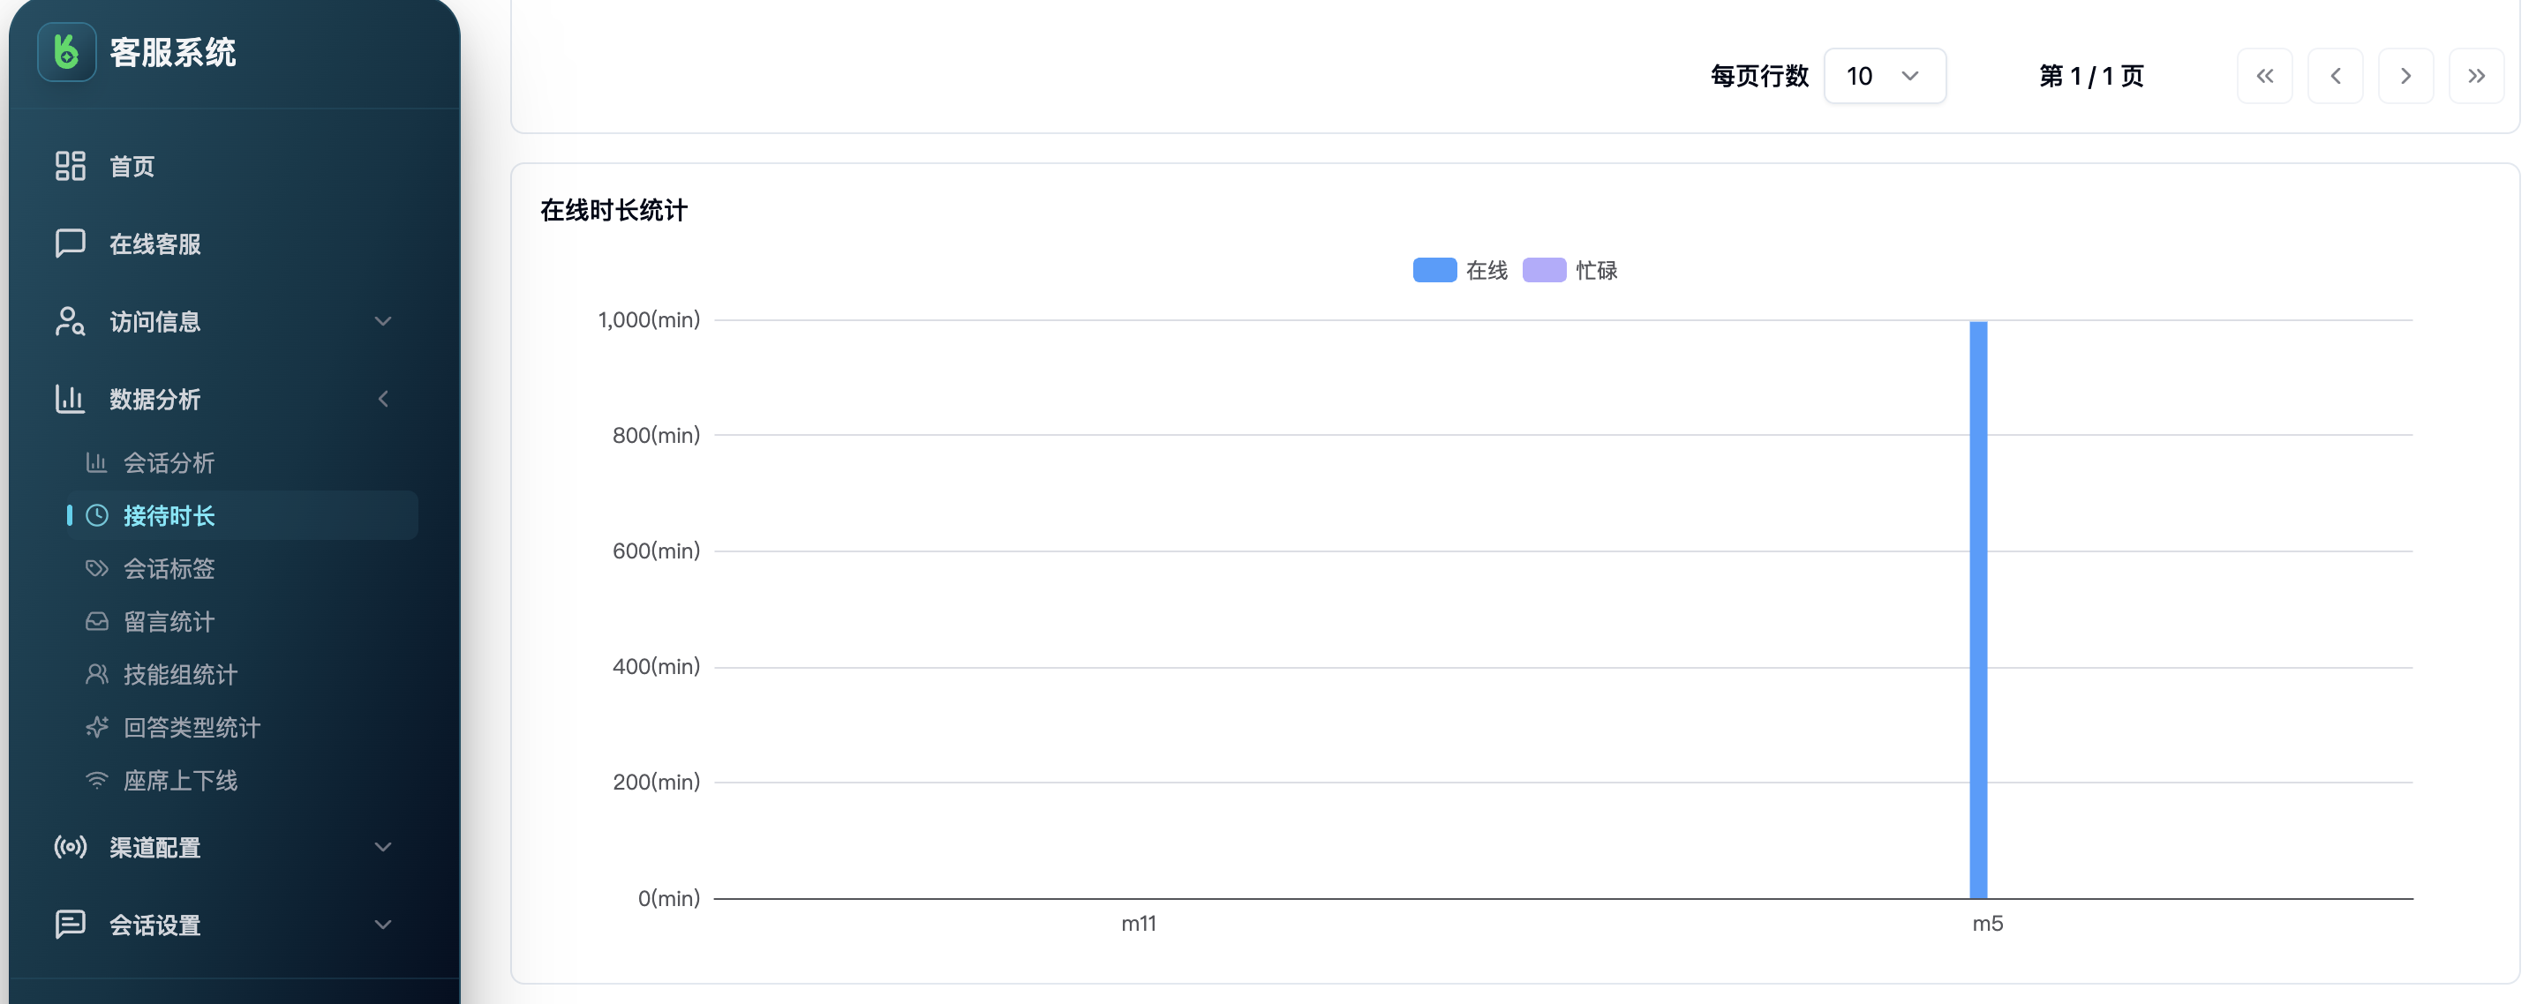The width and height of the screenshot is (2544, 1004).
Task: Jump to the last page button
Action: coord(2476,76)
